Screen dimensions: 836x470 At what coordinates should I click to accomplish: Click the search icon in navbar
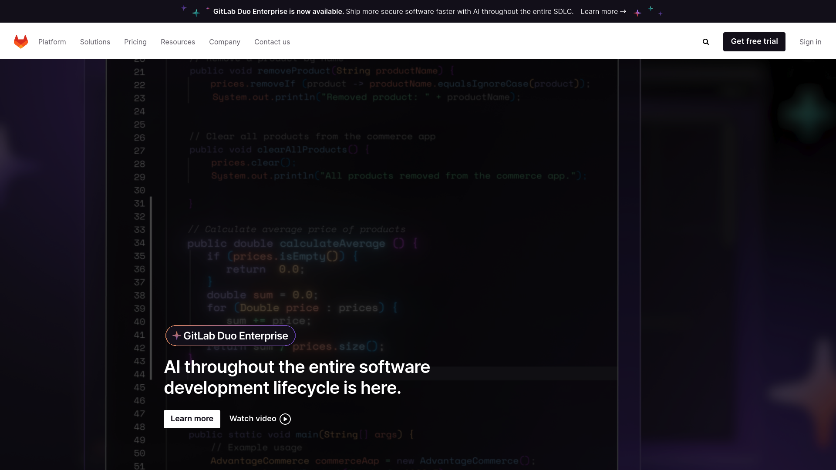click(706, 41)
